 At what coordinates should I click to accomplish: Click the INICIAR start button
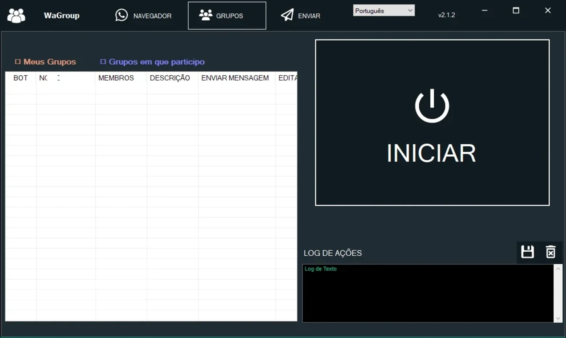[x=432, y=123]
